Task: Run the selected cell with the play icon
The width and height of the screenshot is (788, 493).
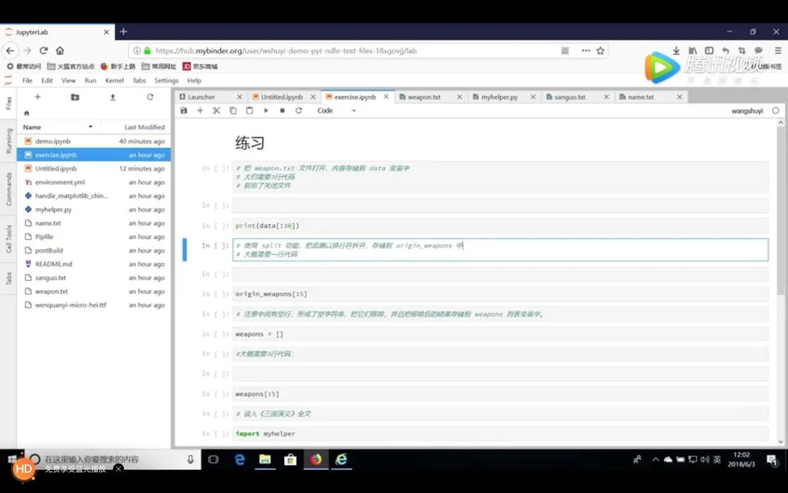Action: tap(266, 111)
